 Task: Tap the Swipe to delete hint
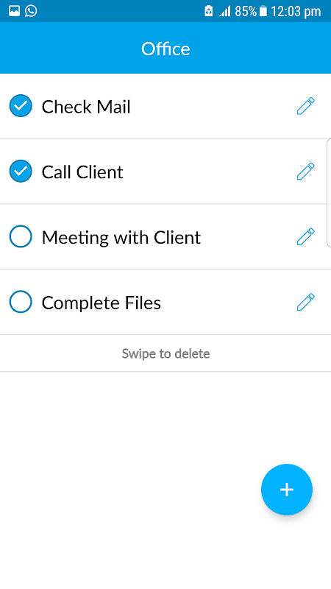tap(165, 353)
